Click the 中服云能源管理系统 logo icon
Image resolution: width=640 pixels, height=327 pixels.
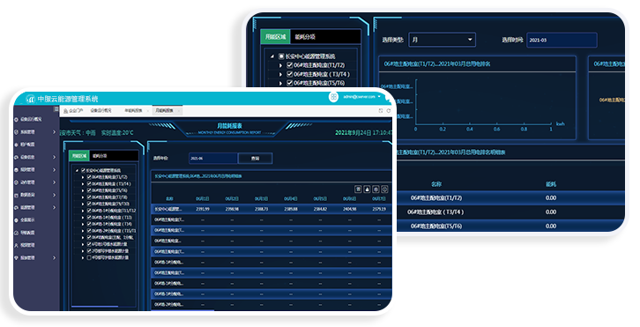point(31,99)
